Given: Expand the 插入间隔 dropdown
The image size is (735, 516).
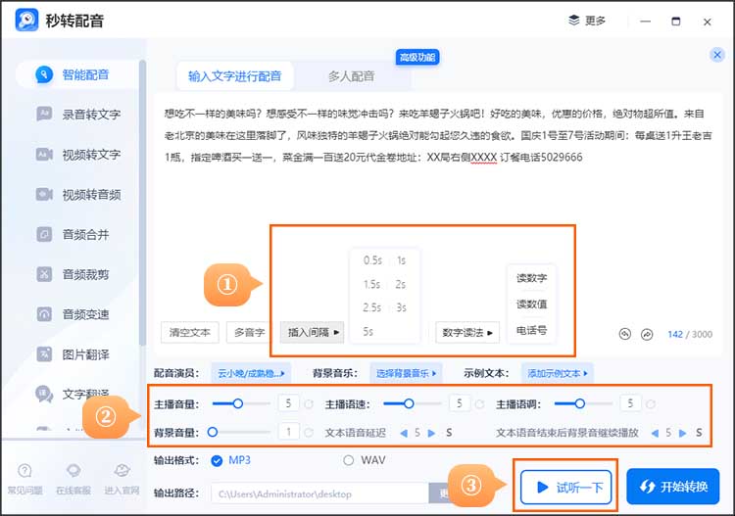Looking at the screenshot, I should coord(315,333).
